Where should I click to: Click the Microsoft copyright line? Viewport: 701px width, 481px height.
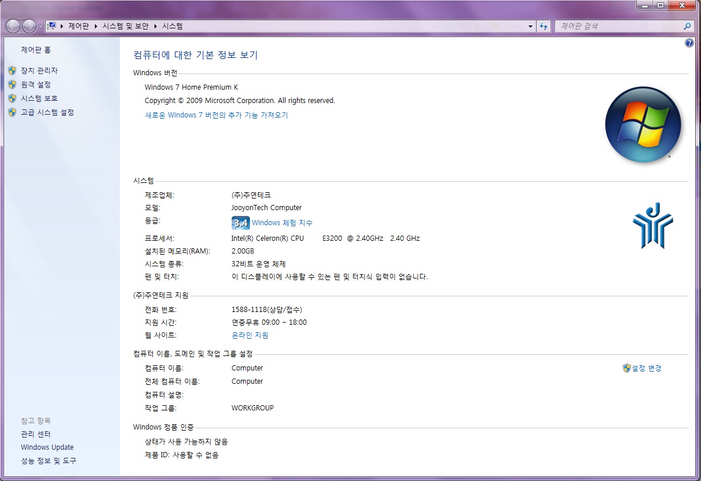point(240,101)
